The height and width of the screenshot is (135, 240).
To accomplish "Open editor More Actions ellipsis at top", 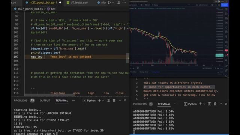I will tap(124, 3).
